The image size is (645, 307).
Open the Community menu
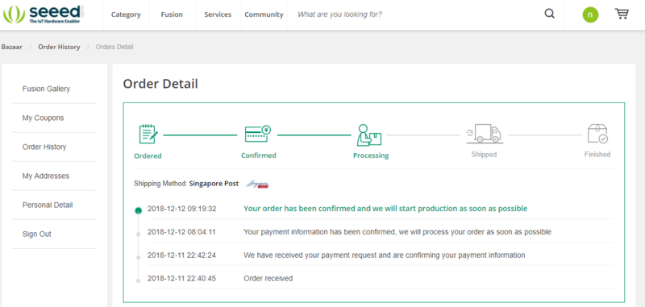[264, 15]
